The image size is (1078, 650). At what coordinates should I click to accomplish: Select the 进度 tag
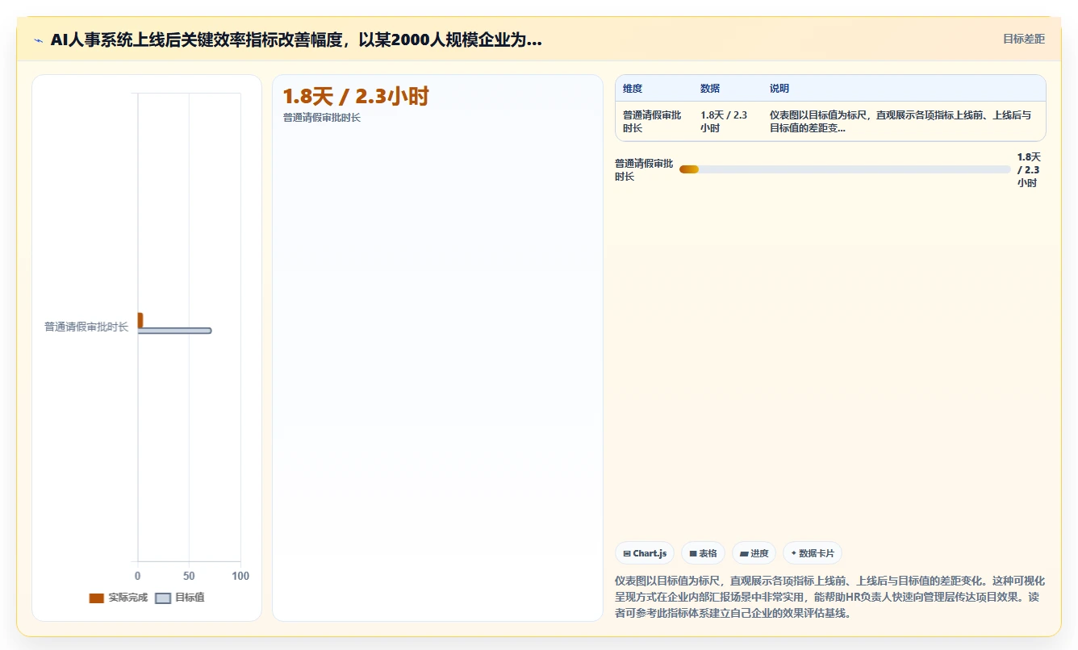tap(754, 553)
